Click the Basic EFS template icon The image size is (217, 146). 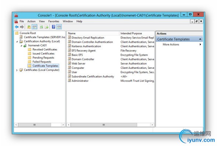coord(70,55)
